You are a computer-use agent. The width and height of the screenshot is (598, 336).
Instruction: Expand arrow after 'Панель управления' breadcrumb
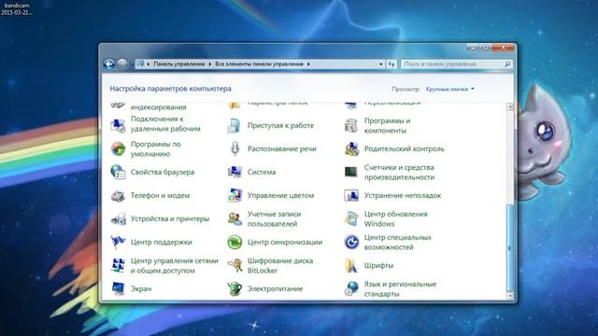(209, 64)
